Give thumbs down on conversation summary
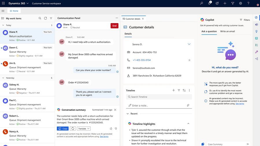The image size is (260, 146). click(116, 128)
